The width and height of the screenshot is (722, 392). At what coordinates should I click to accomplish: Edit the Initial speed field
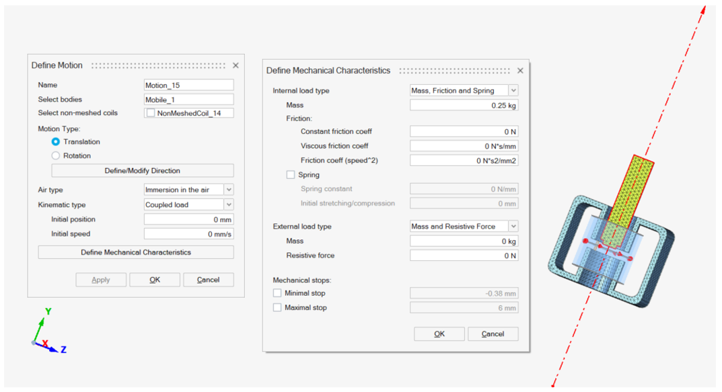pyautogui.click(x=189, y=234)
